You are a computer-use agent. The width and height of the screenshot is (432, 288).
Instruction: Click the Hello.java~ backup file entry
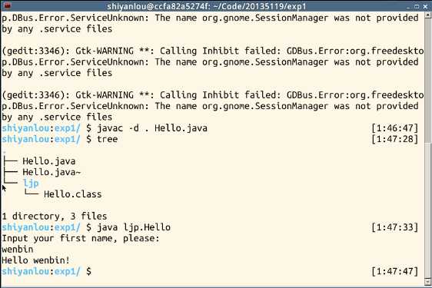coord(52,172)
